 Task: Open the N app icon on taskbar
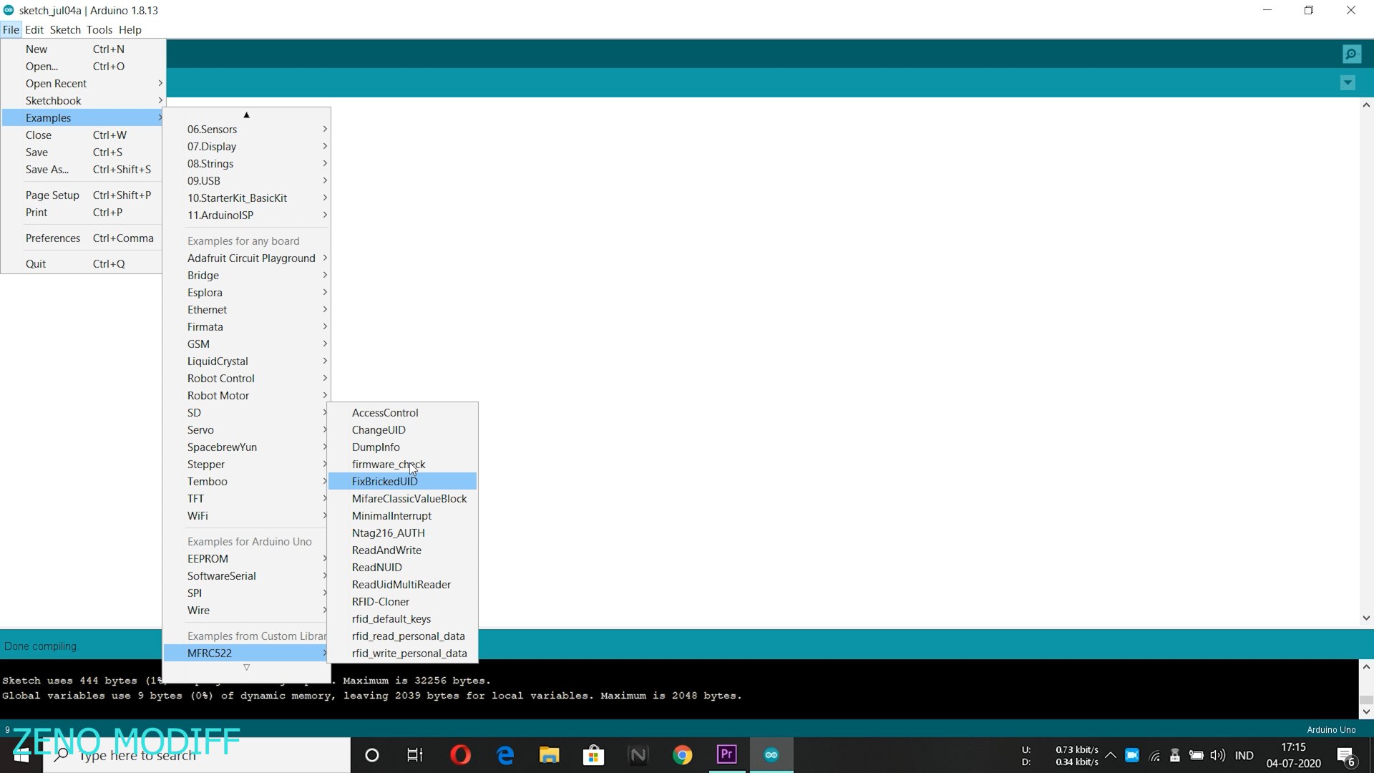tap(638, 755)
